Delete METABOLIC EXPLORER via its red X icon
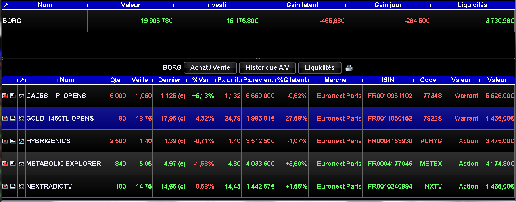This screenshot has height=202, width=516. pos(5,164)
